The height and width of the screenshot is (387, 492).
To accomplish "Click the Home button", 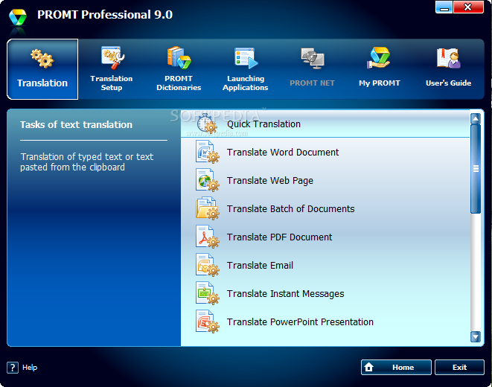I will pos(396,367).
